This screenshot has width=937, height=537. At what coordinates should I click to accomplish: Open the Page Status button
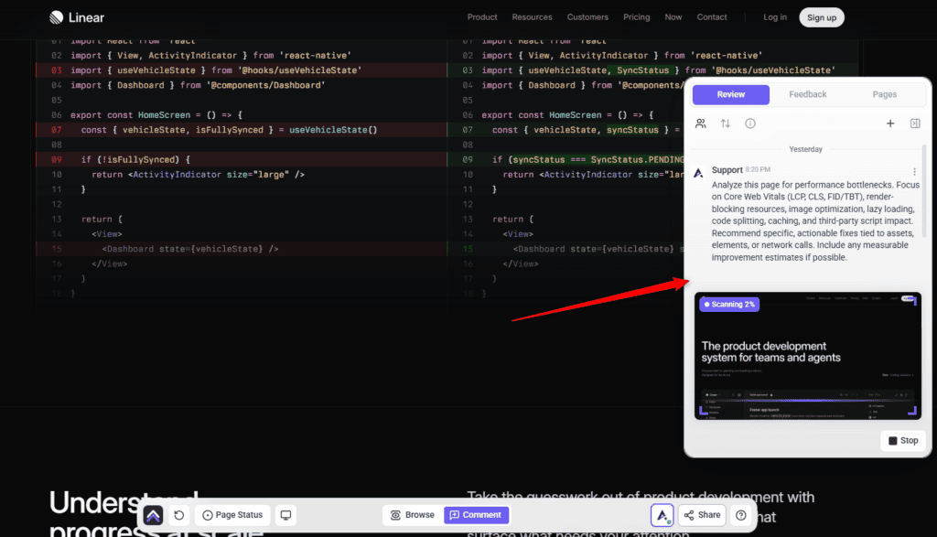232,515
